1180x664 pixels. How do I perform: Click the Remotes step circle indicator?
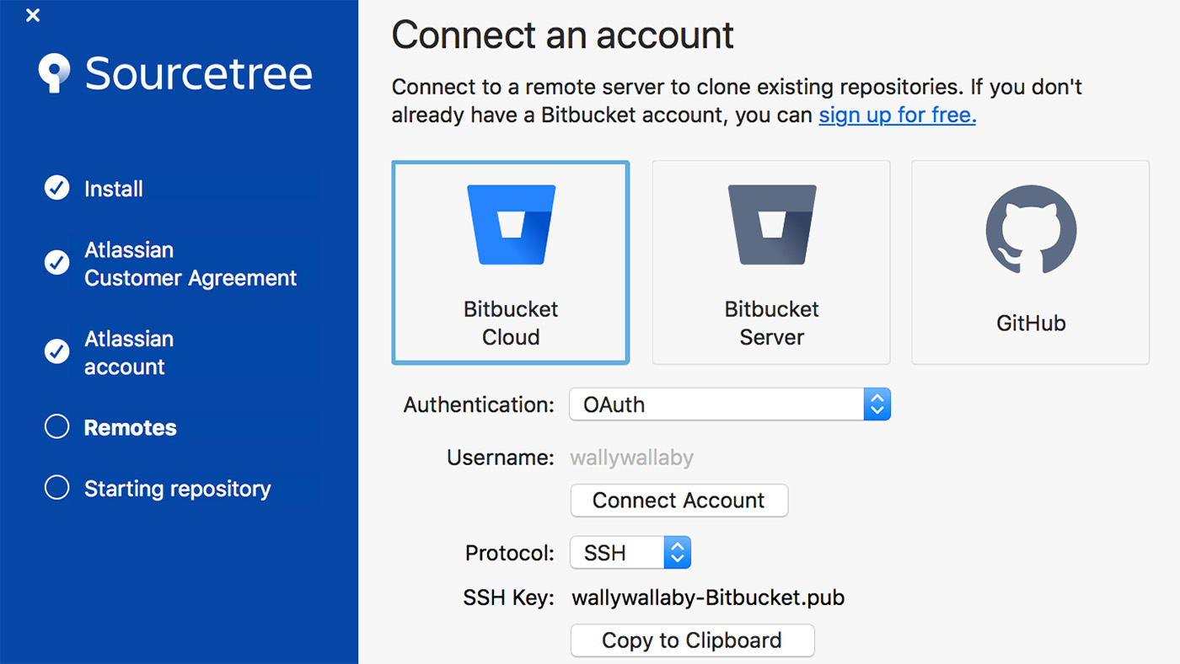pyautogui.click(x=56, y=427)
